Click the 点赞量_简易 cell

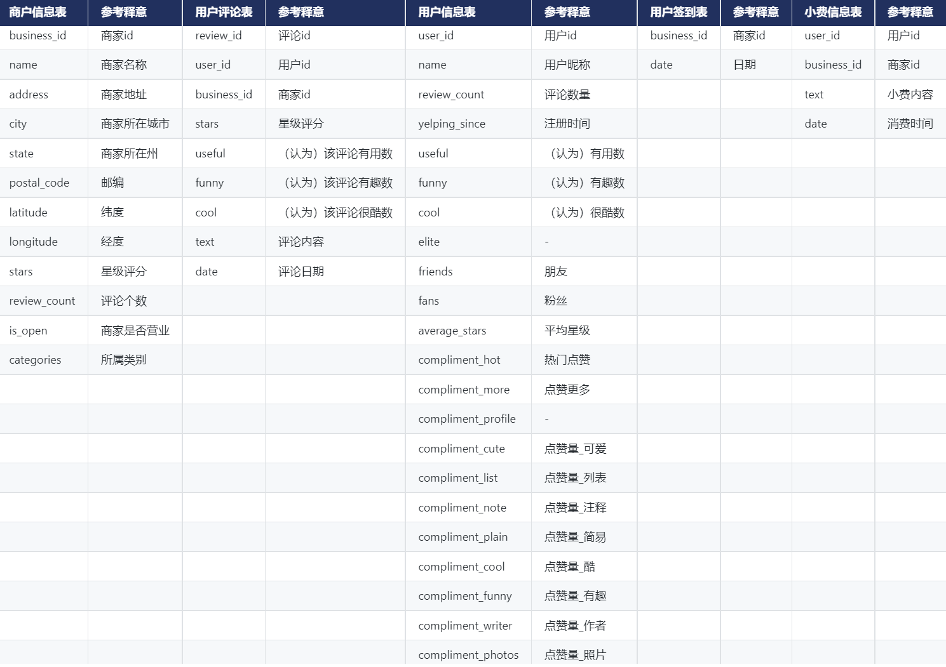pos(584,537)
